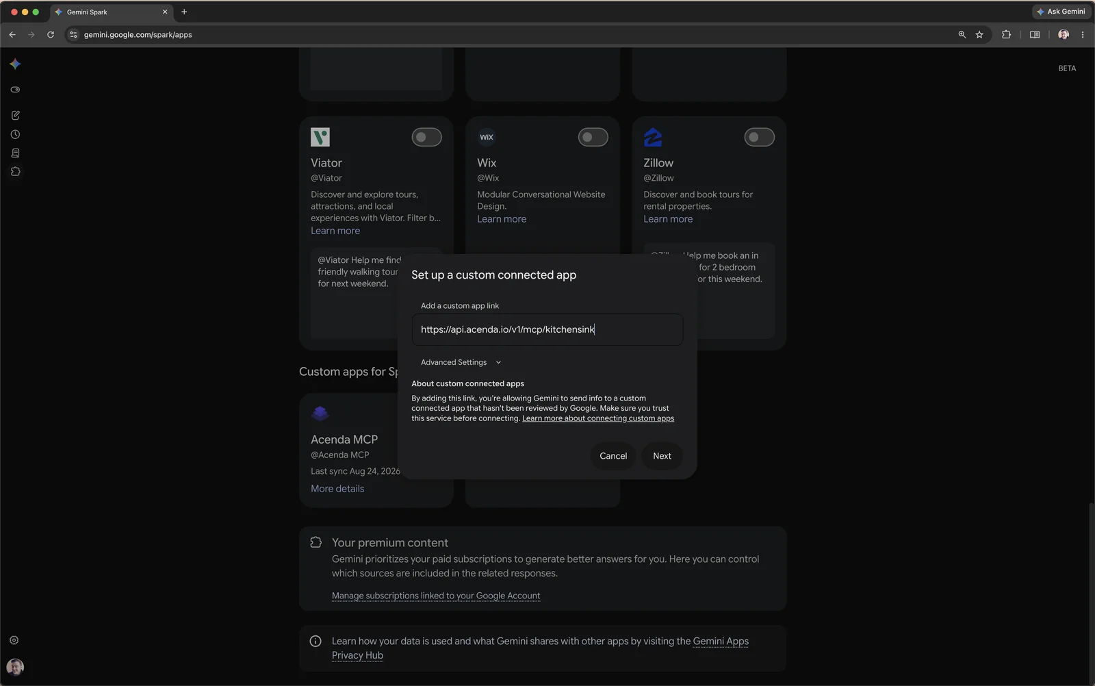
Task: Click the zoom magnifier icon in address bar
Action: (x=962, y=34)
